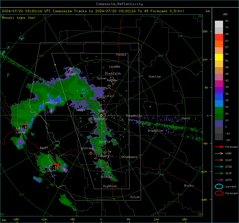Image resolution: width=239 pixels, height=223 pixels.
Task: Click the UTC timestamp header line
Action: pyautogui.click(x=93, y=11)
